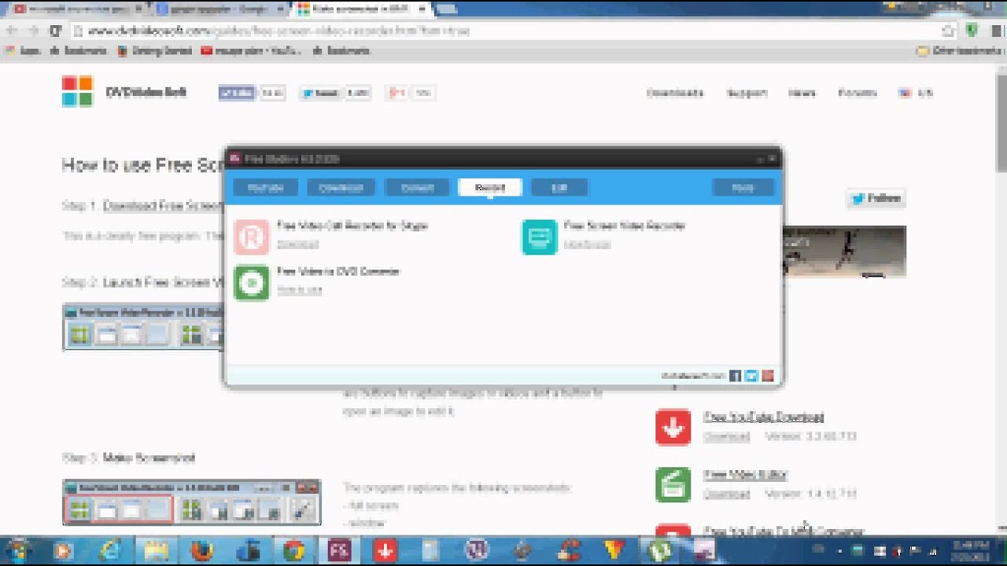
Task: Open News link in site navigation
Action: pyautogui.click(x=802, y=93)
